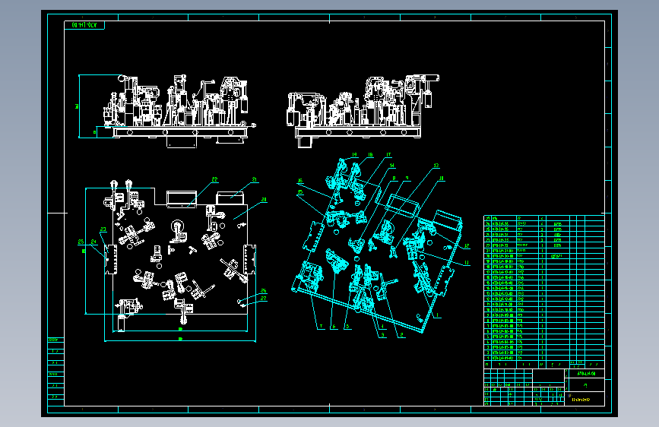Click balloon label 7 in isometric view

point(322,326)
